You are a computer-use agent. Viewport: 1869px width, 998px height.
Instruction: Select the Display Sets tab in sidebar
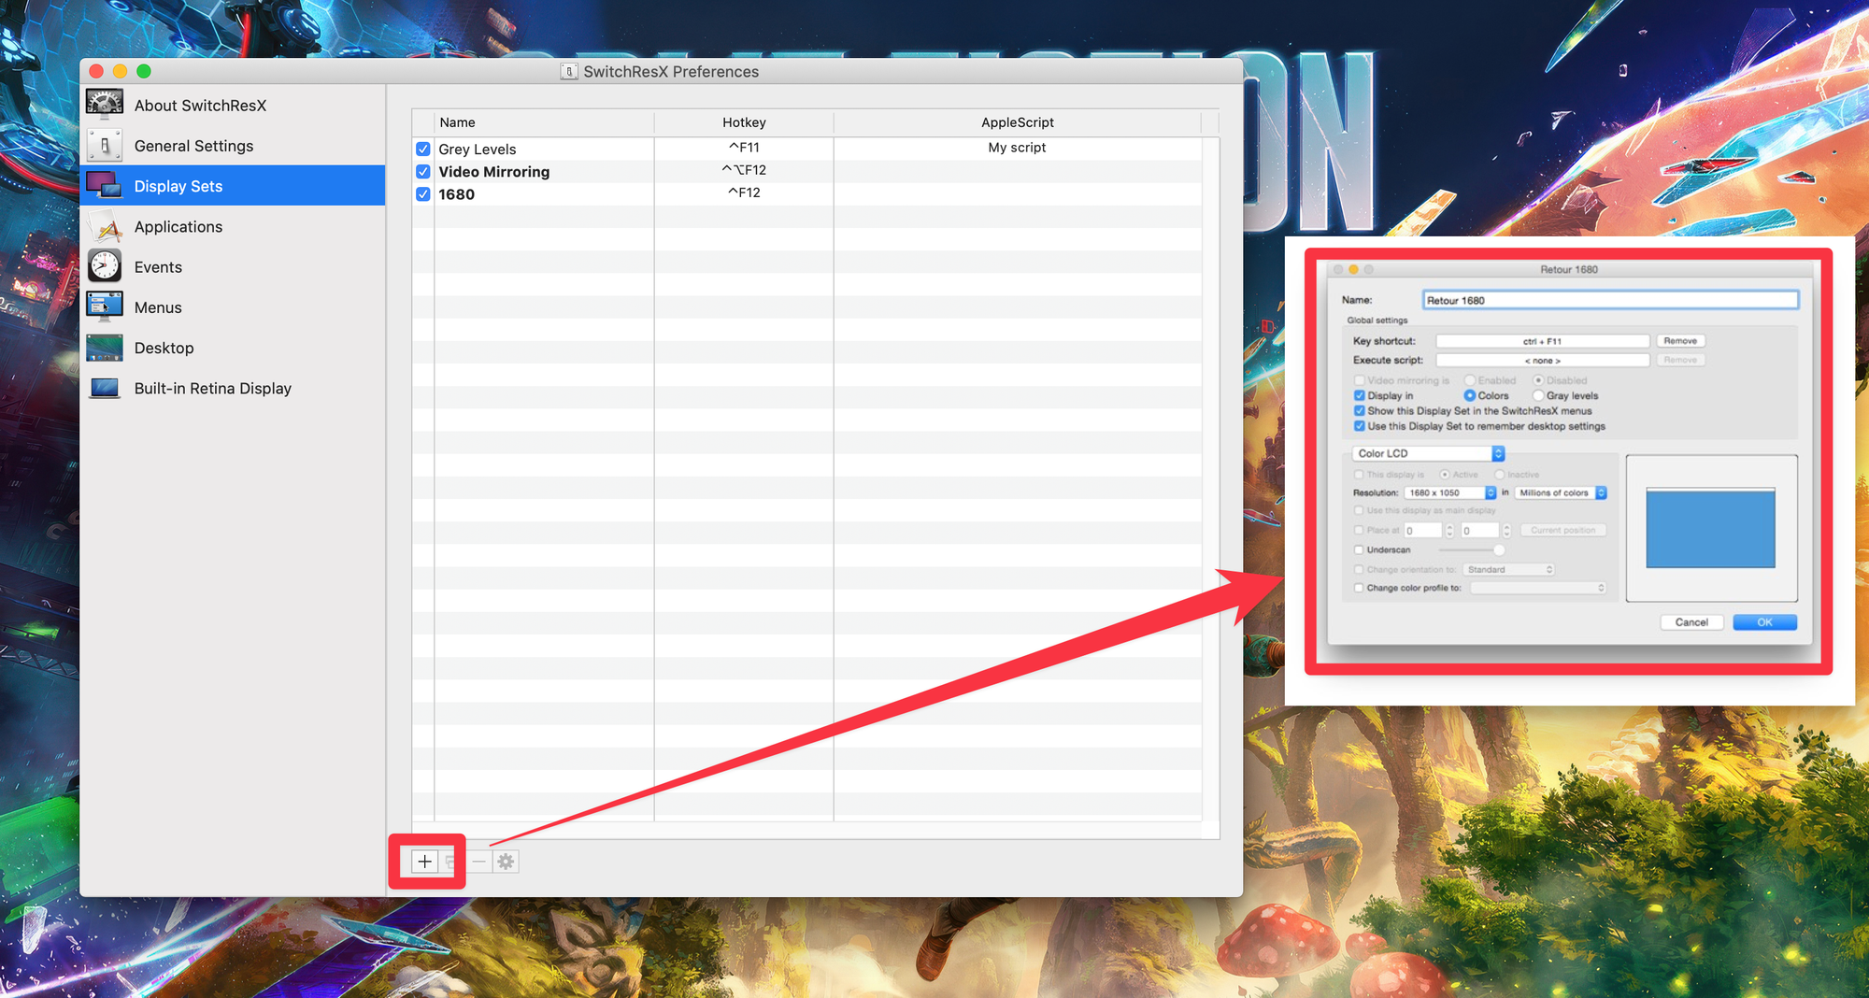233,186
